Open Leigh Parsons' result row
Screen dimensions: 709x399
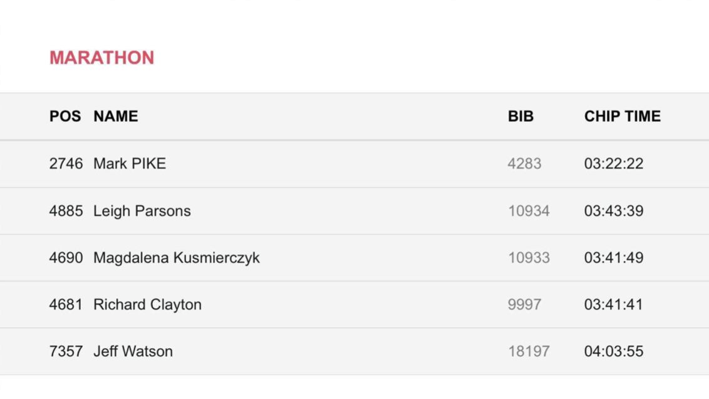click(x=354, y=211)
